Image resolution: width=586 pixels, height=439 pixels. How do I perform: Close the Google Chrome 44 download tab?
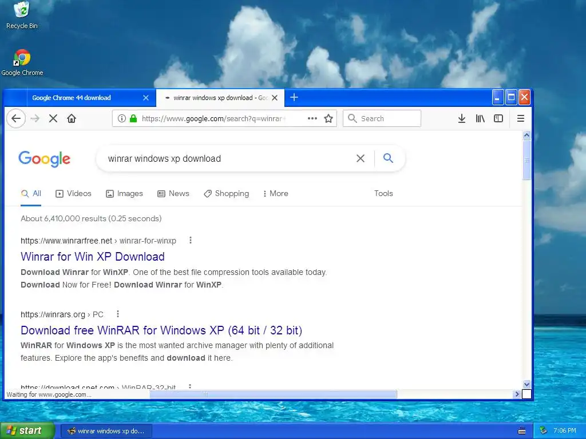pos(146,98)
